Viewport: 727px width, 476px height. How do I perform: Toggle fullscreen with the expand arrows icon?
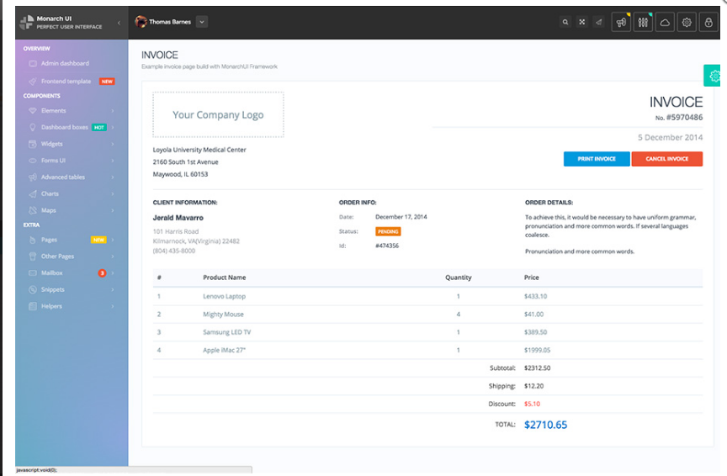point(581,23)
